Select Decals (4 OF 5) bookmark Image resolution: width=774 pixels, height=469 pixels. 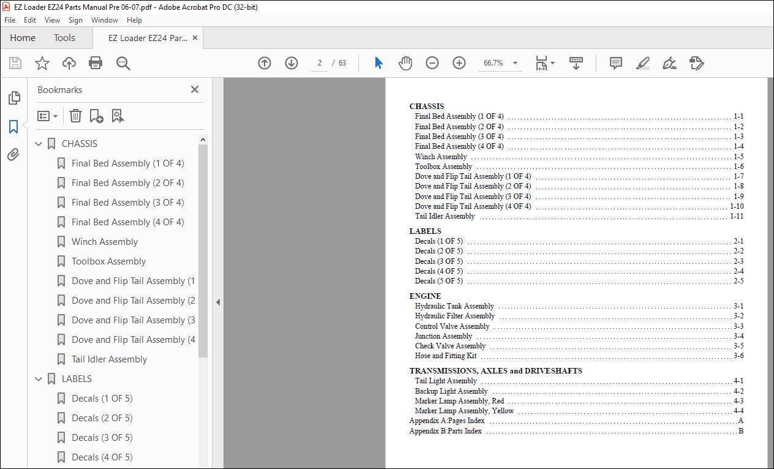click(x=102, y=457)
